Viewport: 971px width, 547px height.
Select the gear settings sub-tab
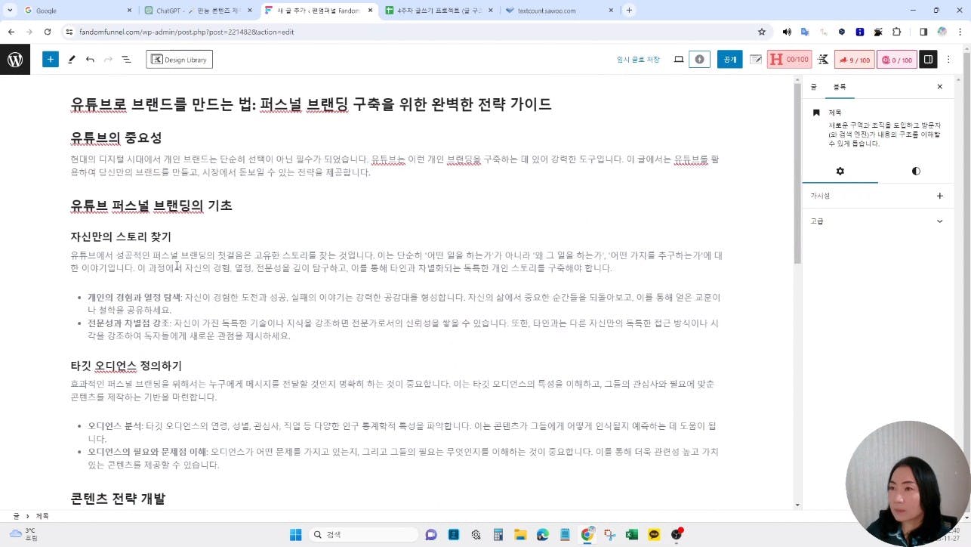tap(840, 172)
